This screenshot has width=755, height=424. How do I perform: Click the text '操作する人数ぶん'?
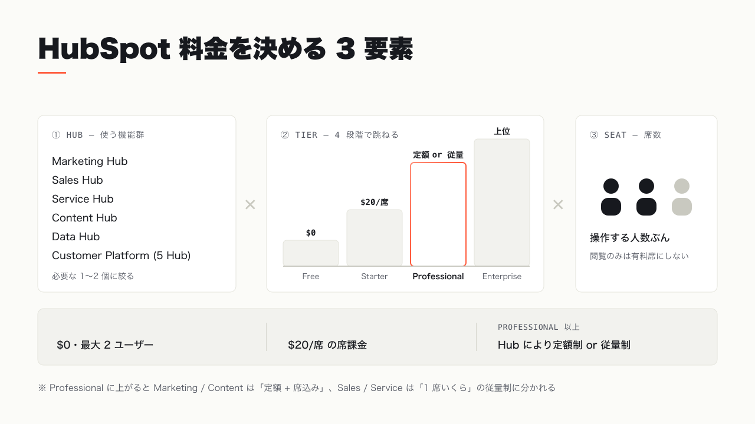click(x=630, y=238)
